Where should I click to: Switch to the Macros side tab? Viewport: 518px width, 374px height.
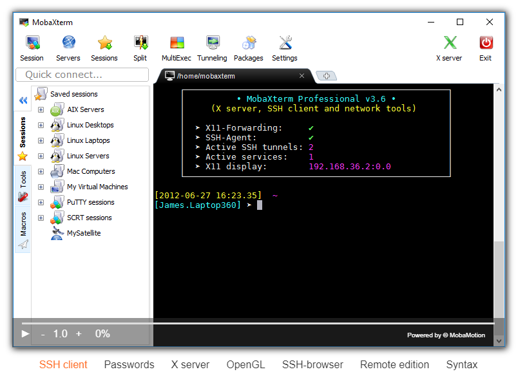point(23,230)
